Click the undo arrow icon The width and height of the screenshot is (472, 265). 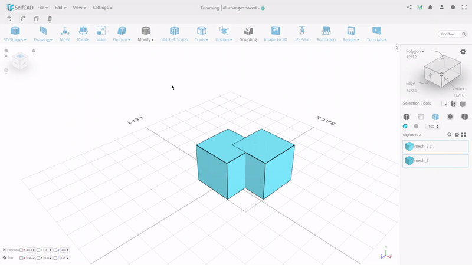[x=9, y=19]
